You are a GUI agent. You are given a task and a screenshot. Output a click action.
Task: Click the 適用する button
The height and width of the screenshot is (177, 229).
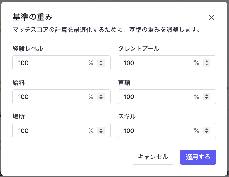click(x=198, y=157)
